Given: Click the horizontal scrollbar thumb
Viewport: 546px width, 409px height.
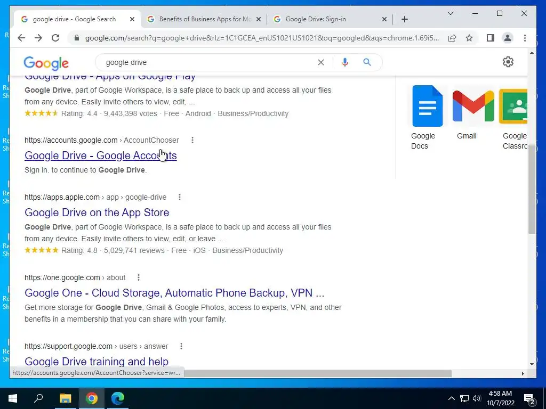Looking at the screenshot, I should [318, 373].
